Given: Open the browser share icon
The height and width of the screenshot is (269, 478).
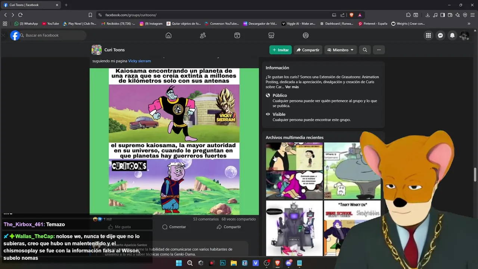Looking at the screenshot, I should [342, 15].
